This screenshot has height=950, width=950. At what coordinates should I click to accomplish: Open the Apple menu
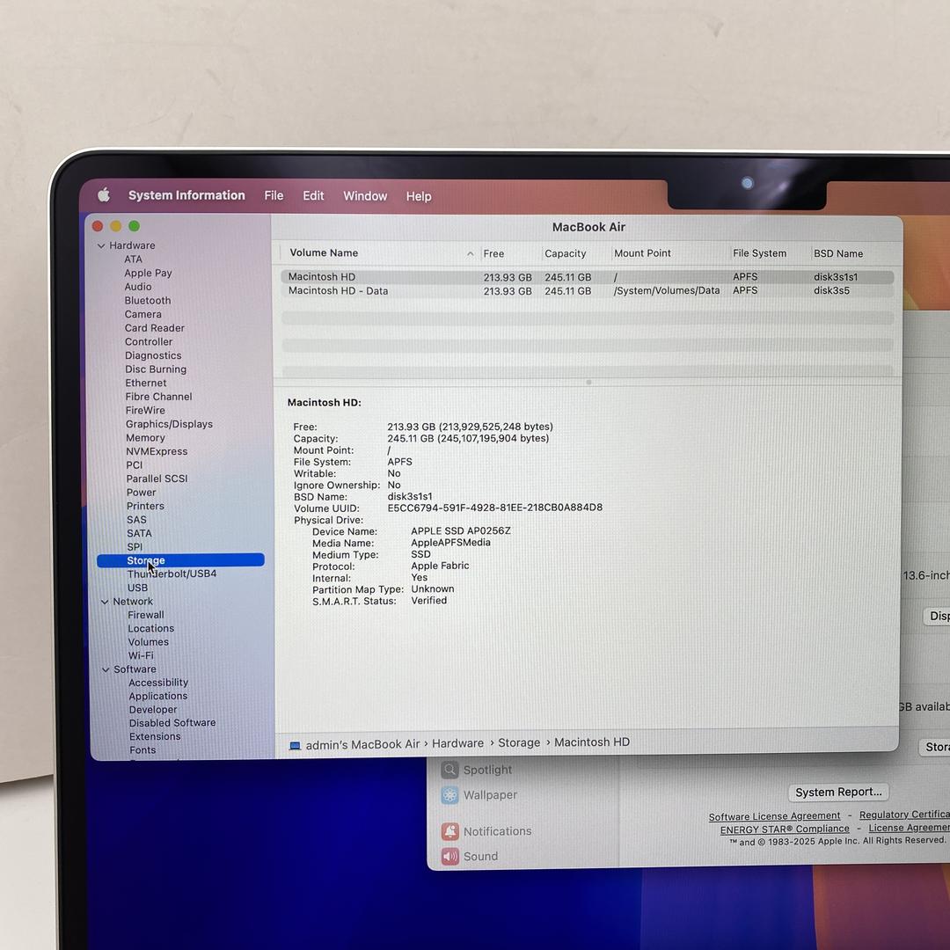point(104,195)
